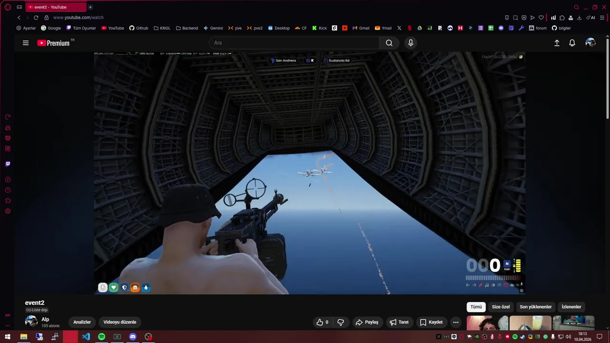Expand the Desktop bookmark folder
Viewport: 610px width, 343px height.
pyautogui.click(x=279, y=28)
